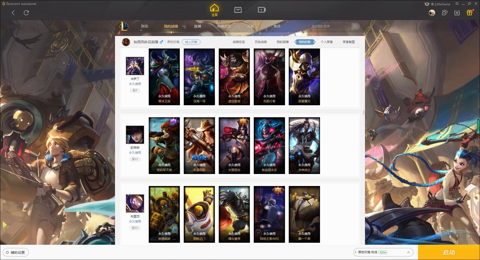
Task: Click 找人开黑 button
Action: tap(191, 42)
